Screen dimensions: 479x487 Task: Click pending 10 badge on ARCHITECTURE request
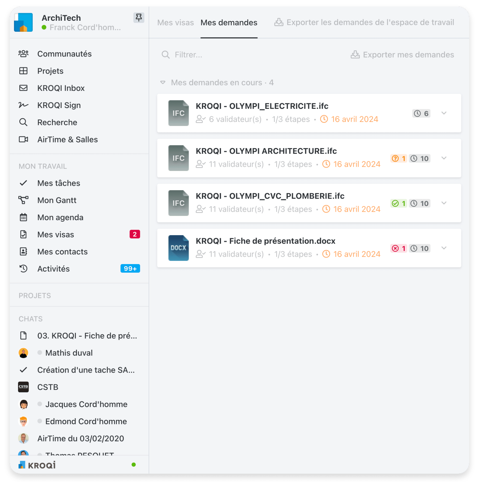[420, 159]
